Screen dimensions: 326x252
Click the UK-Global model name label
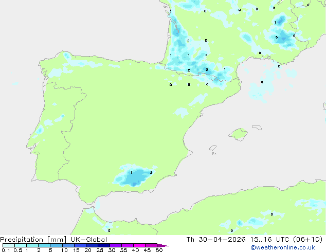point(89,240)
